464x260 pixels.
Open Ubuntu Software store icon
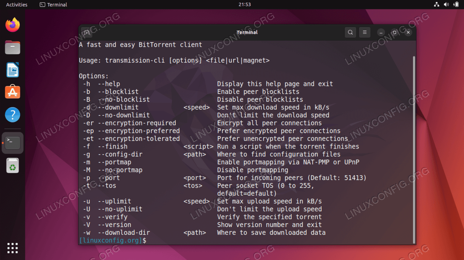coord(12,92)
